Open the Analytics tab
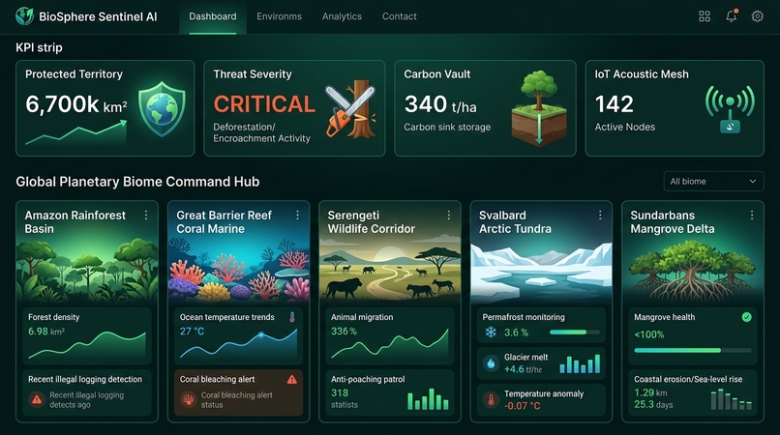The height and width of the screenshot is (435, 780). click(342, 16)
